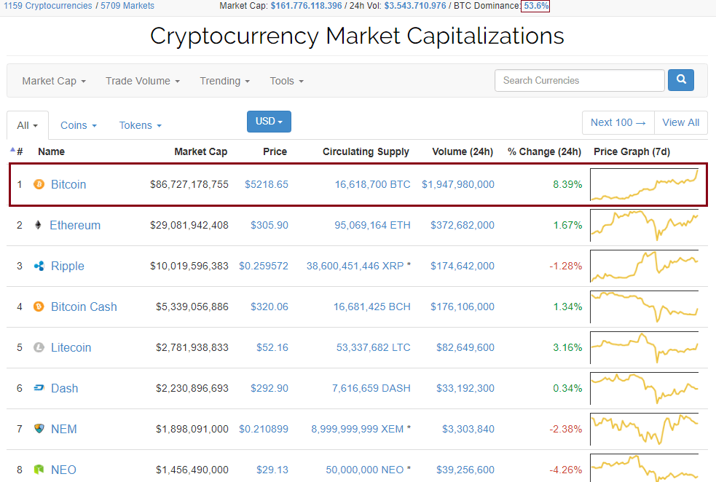Screen dimensions: 716x482
Task: Expand the Trade Volume menu
Action: [x=142, y=81]
